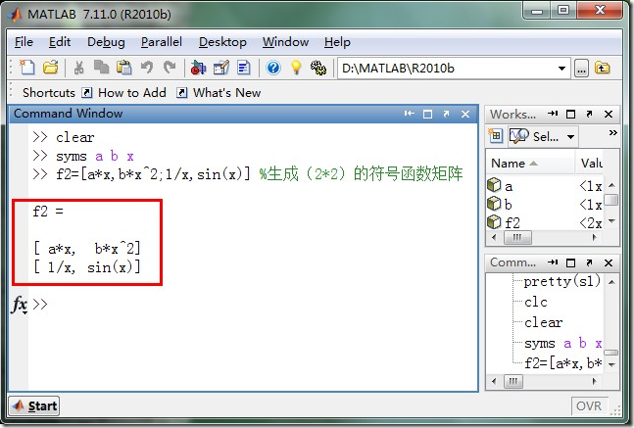Open the Desktop menu

coord(222,42)
